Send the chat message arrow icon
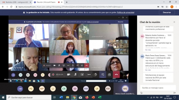 pos(174,93)
